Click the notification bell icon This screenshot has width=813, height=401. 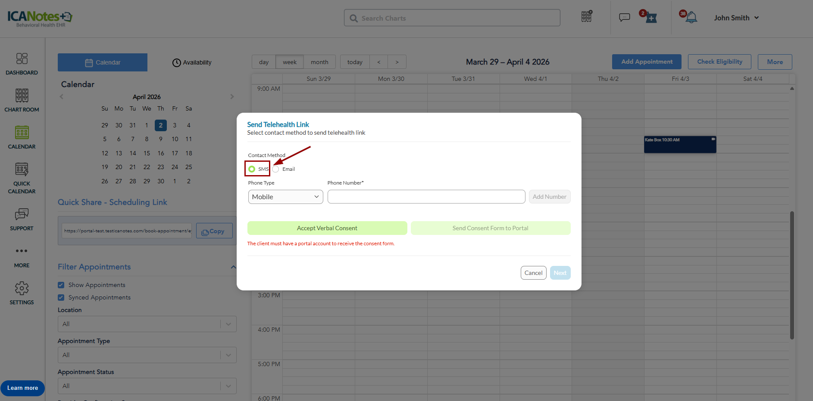691,18
